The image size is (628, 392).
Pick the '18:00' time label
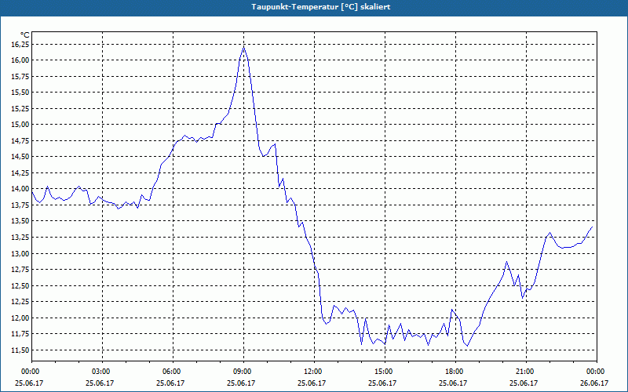point(455,372)
